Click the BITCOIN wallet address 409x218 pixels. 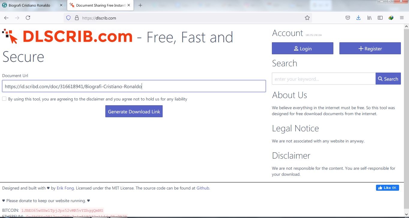tap(62, 211)
